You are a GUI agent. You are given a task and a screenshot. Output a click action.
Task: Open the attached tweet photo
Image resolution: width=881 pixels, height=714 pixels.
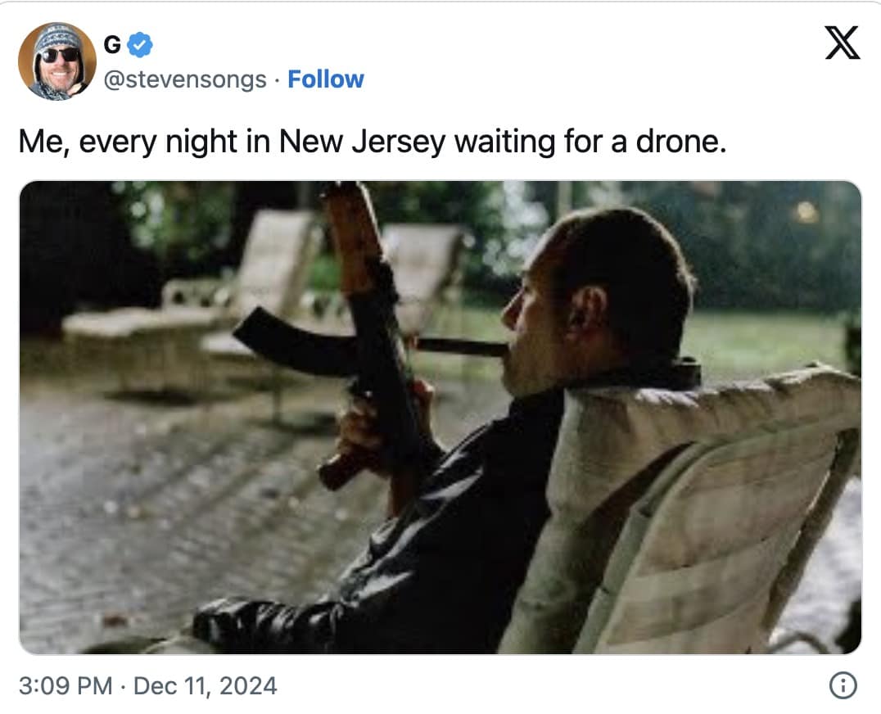(x=440, y=417)
